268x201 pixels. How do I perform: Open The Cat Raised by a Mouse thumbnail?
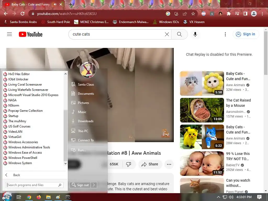pyautogui.click(x=202, y=110)
